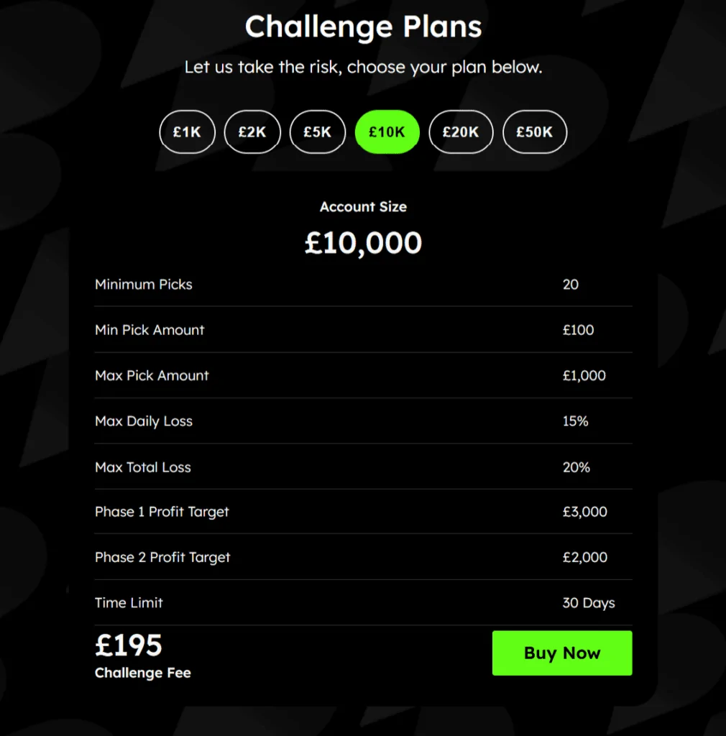Click the Buy Now button

tap(562, 653)
